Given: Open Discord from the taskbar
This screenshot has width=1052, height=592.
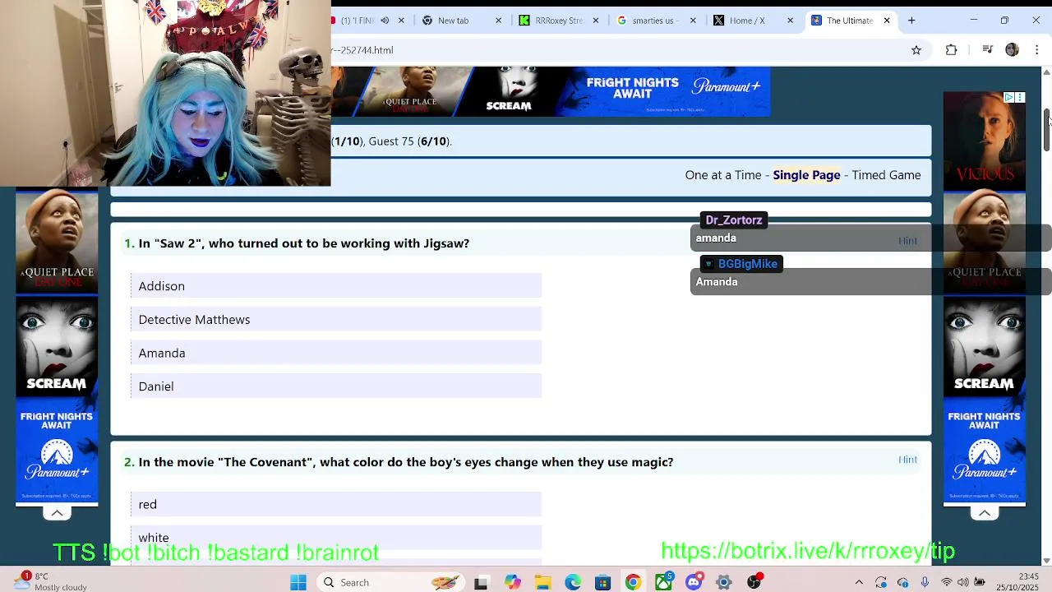Looking at the screenshot, I should coord(694,583).
